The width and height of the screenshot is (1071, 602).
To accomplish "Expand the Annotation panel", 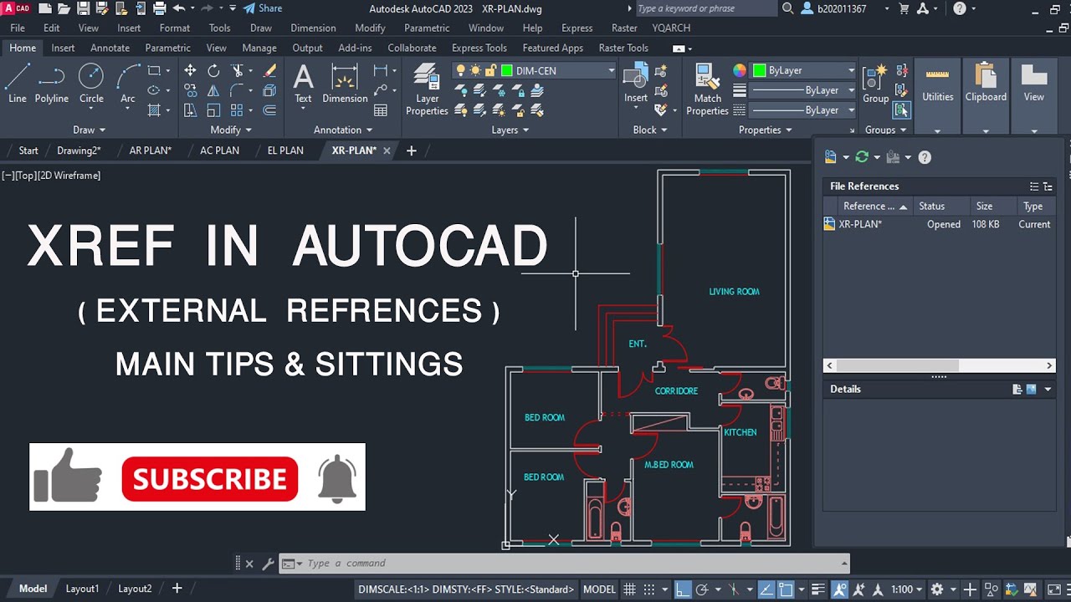I will 343,130.
